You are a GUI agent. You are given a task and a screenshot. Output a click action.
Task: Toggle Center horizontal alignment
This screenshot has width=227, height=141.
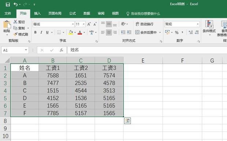coord(109,32)
